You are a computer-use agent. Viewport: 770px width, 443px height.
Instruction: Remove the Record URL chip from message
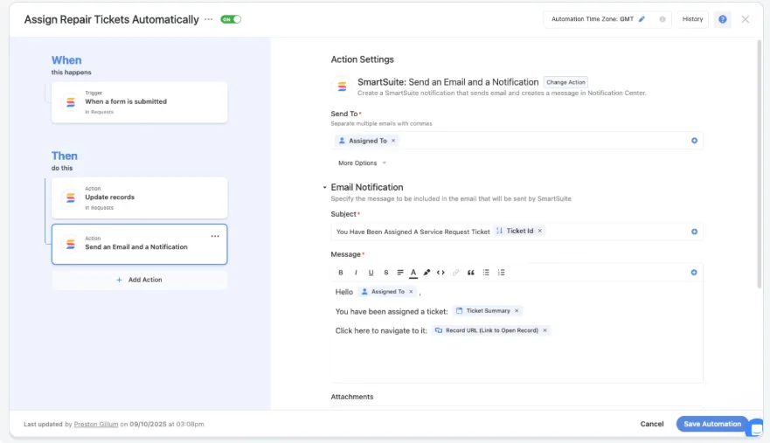click(x=545, y=330)
